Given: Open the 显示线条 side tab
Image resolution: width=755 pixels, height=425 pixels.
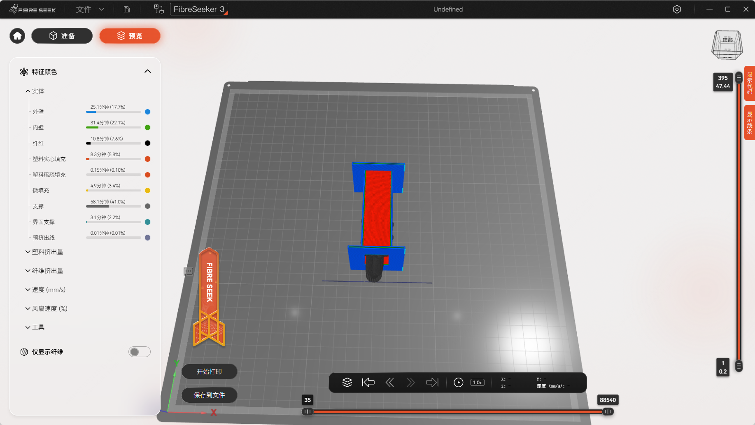Looking at the screenshot, I should [750, 123].
